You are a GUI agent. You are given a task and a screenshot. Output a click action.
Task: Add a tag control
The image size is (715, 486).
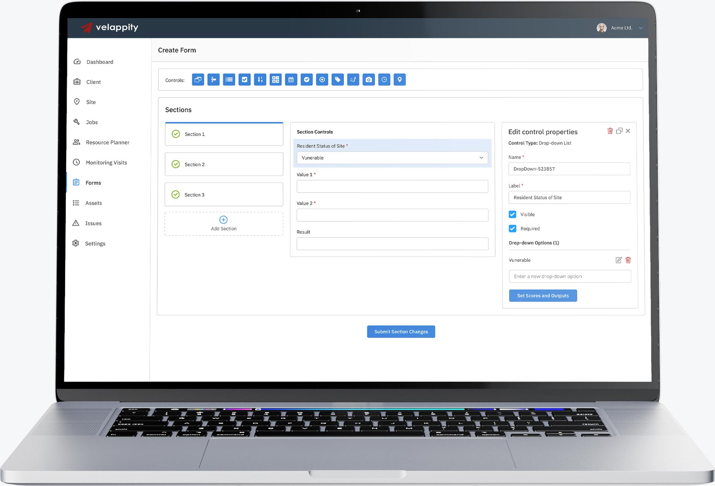pos(338,80)
